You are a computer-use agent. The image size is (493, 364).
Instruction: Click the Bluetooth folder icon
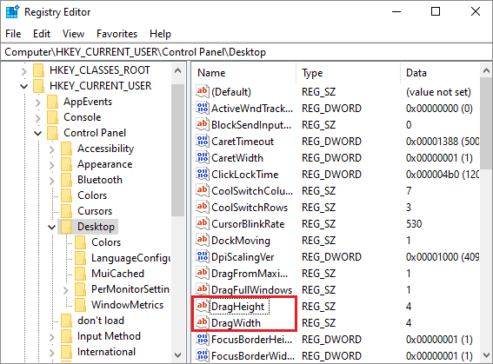66,180
